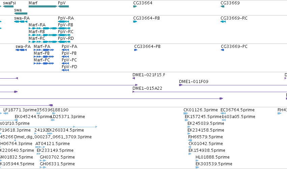Click the swa gene glyph
The image size is (287, 169).
21,13
